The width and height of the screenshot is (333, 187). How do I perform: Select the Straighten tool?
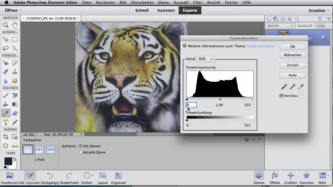pos(15,146)
